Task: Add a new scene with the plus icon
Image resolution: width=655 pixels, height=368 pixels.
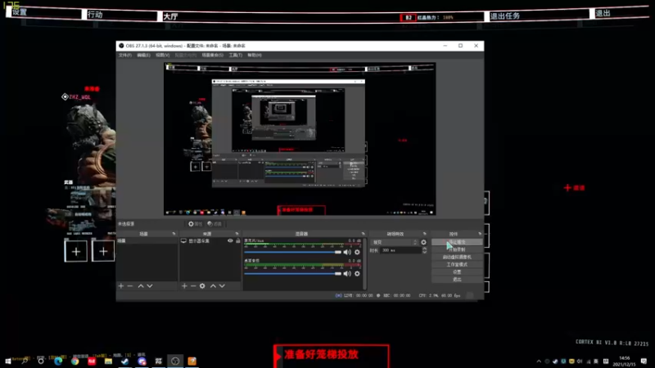Action: click(121, 285)
